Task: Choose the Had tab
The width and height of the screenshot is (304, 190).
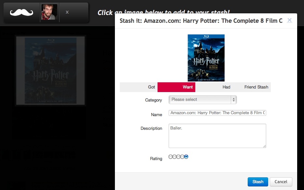Action: 214,87
